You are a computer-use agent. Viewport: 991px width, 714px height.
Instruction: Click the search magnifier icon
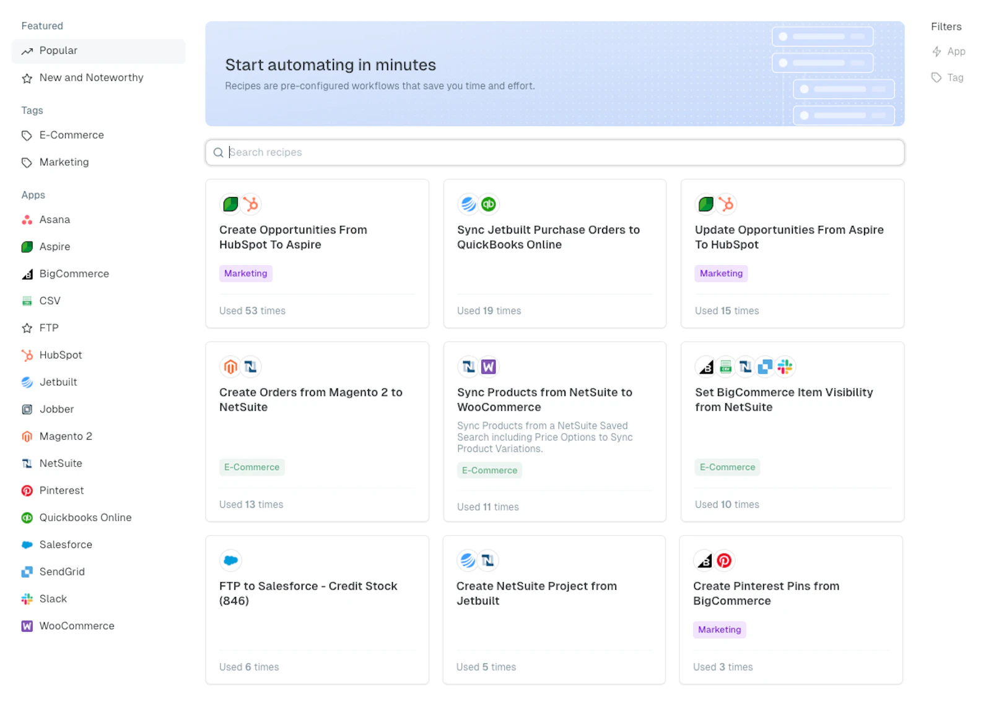[x=218, y=152]
